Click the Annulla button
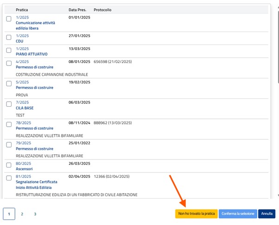The image size is (279, 225). [266, 214]
